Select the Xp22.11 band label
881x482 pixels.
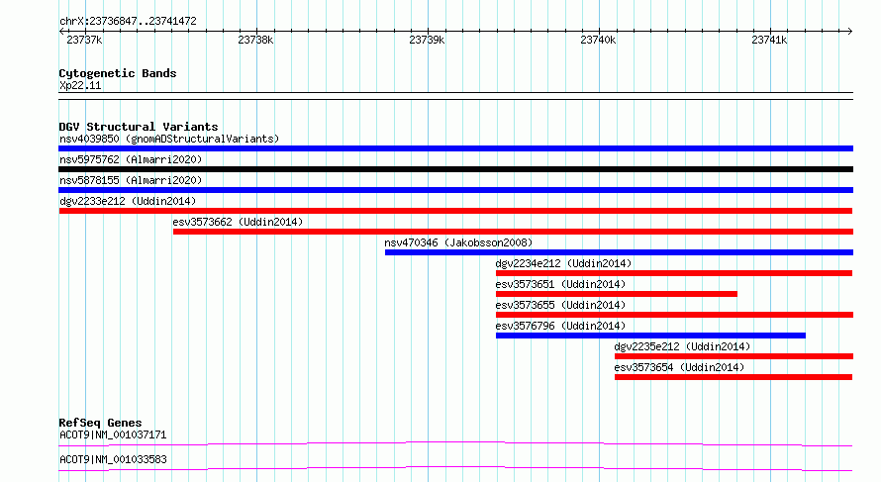80,86
